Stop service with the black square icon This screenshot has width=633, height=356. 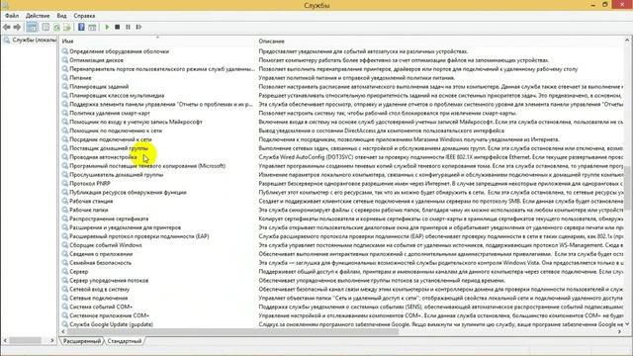coord(117,27)
